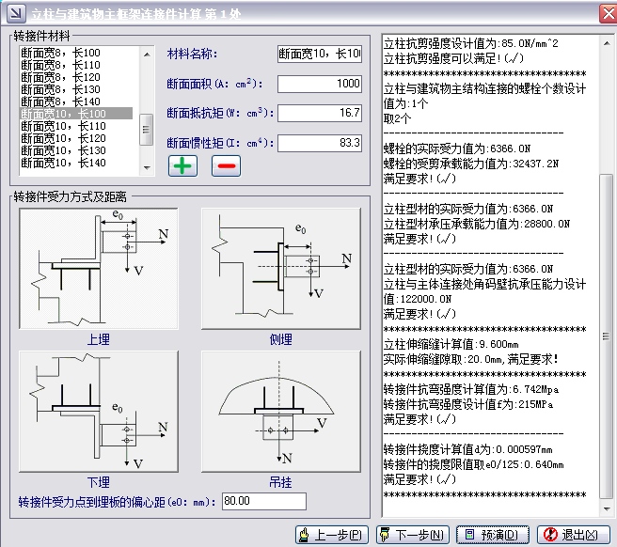Click the 材料名称 input field
The width and height of the screenshot is (617, 547).
[x=319, y=55]
